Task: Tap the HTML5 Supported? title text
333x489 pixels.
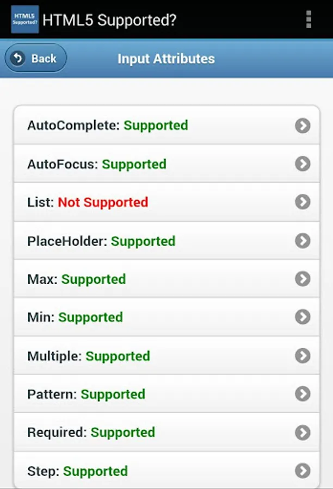Action: [x=109, y=20]
